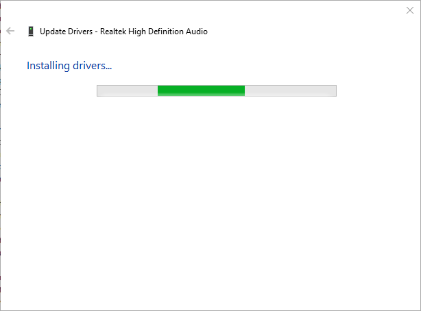Click the word "Drivers" in the dialog title
This screenshot has height=311, width=421.
pos(80,31)
